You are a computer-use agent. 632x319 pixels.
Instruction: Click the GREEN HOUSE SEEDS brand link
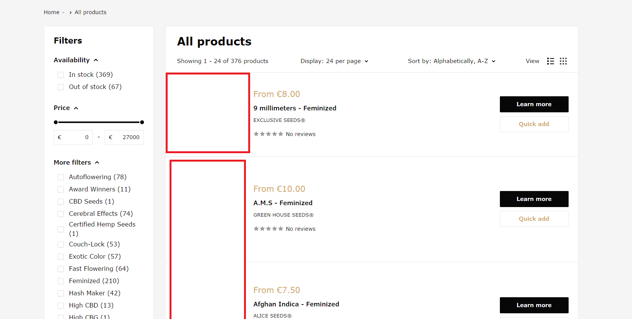tap(283, 215)
